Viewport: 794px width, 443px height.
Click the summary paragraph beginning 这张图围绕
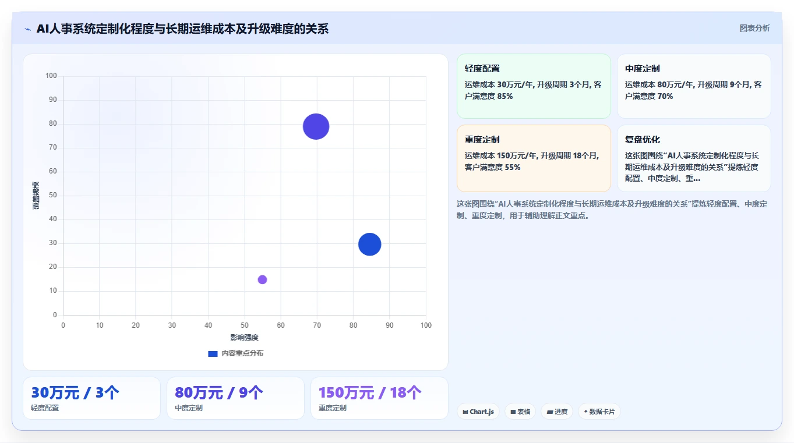[x=612, y=210]
